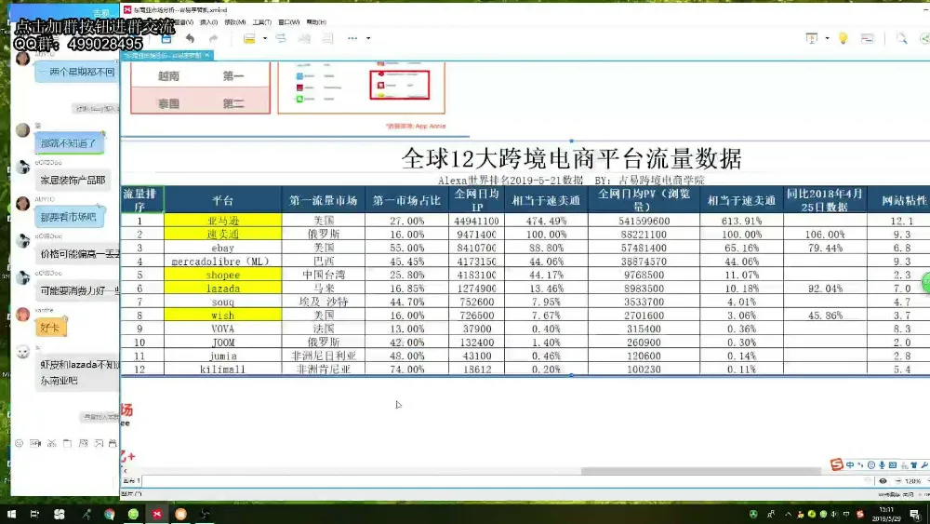Click the relationship arrows toolbar icon
The image size is (930, 524).
(x=281, y=38)
